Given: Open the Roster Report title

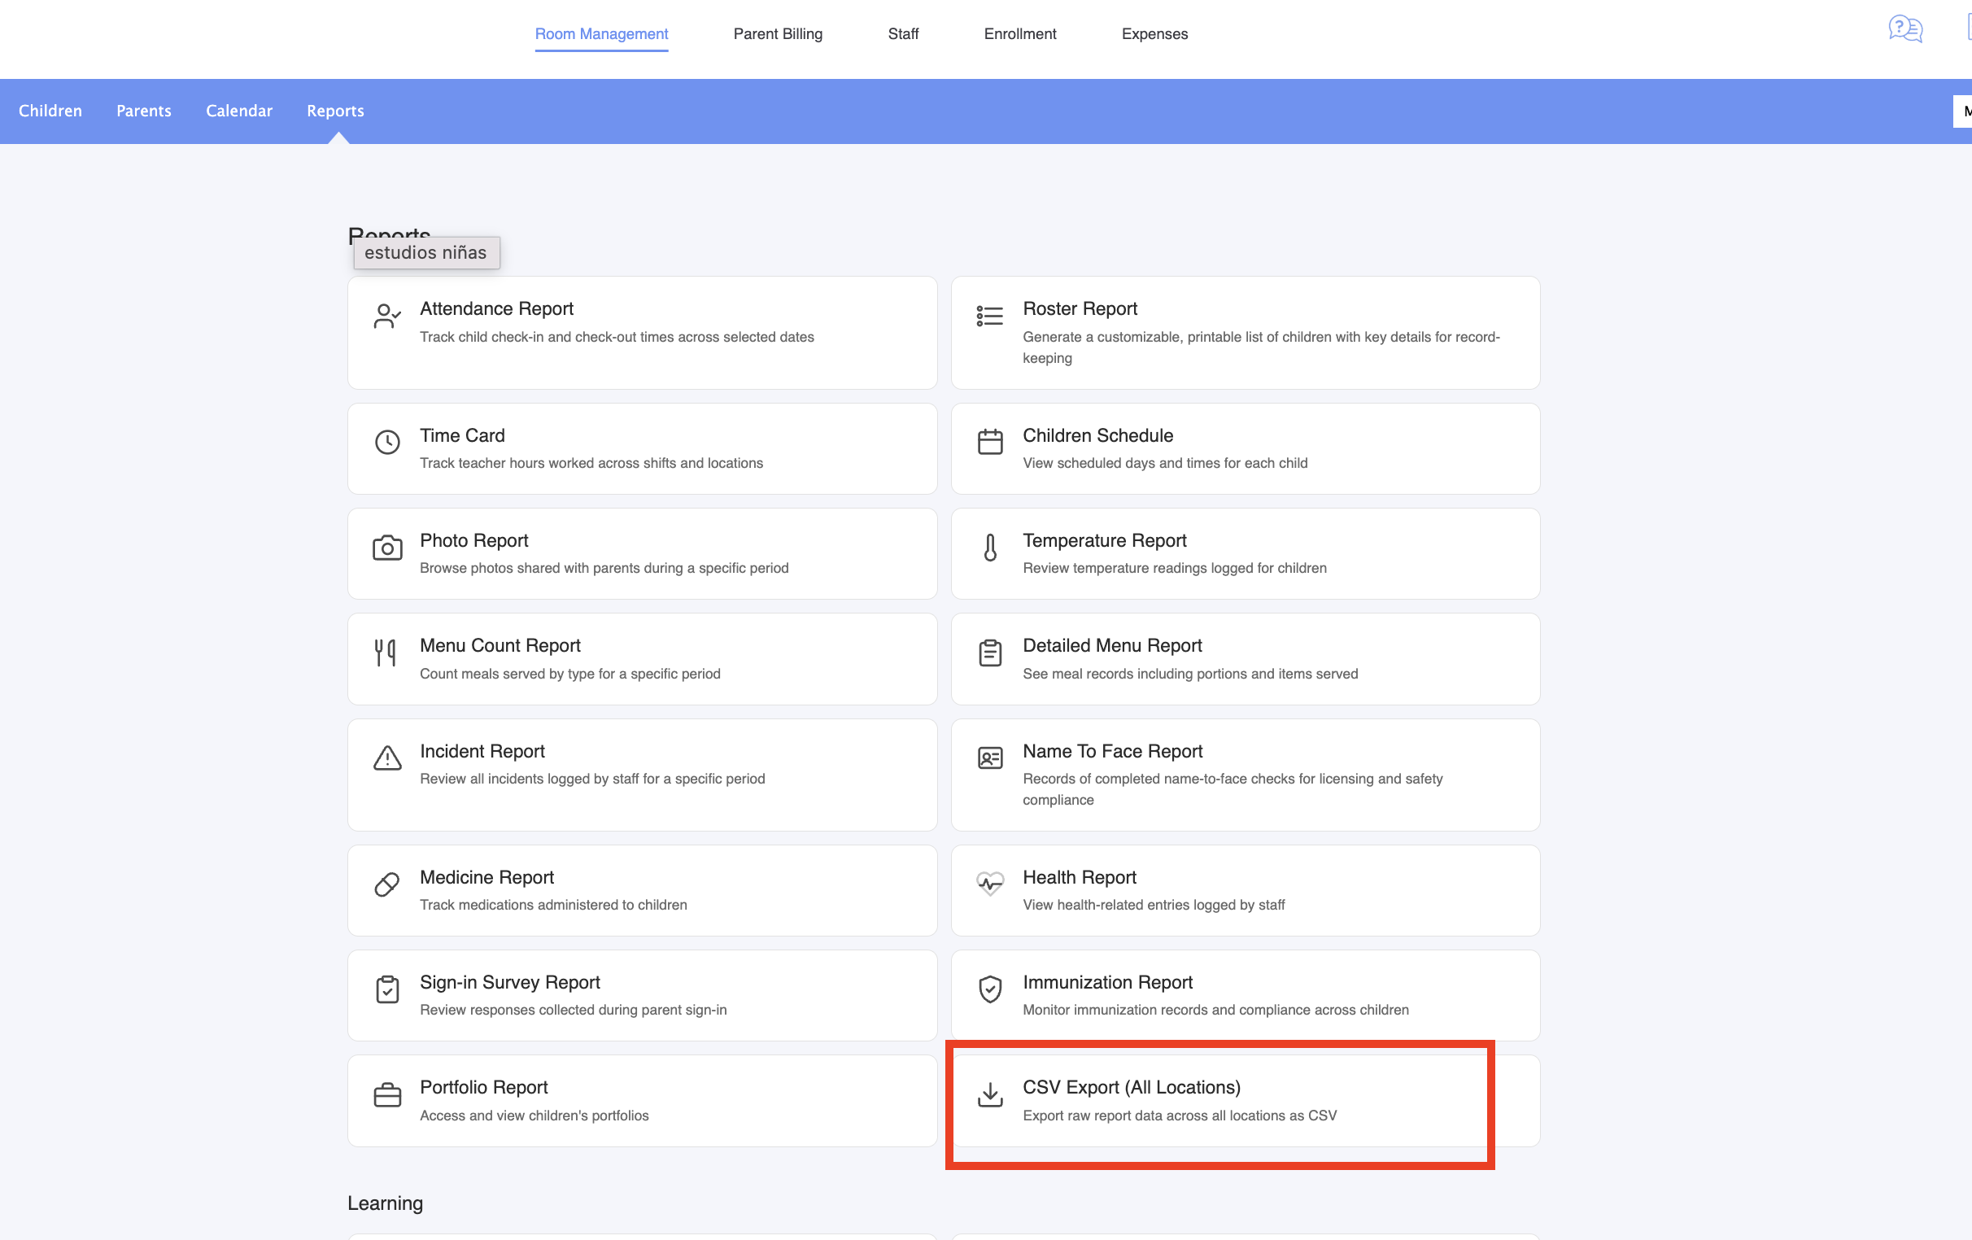Looking at the screenshot, I should point(1080,308).
